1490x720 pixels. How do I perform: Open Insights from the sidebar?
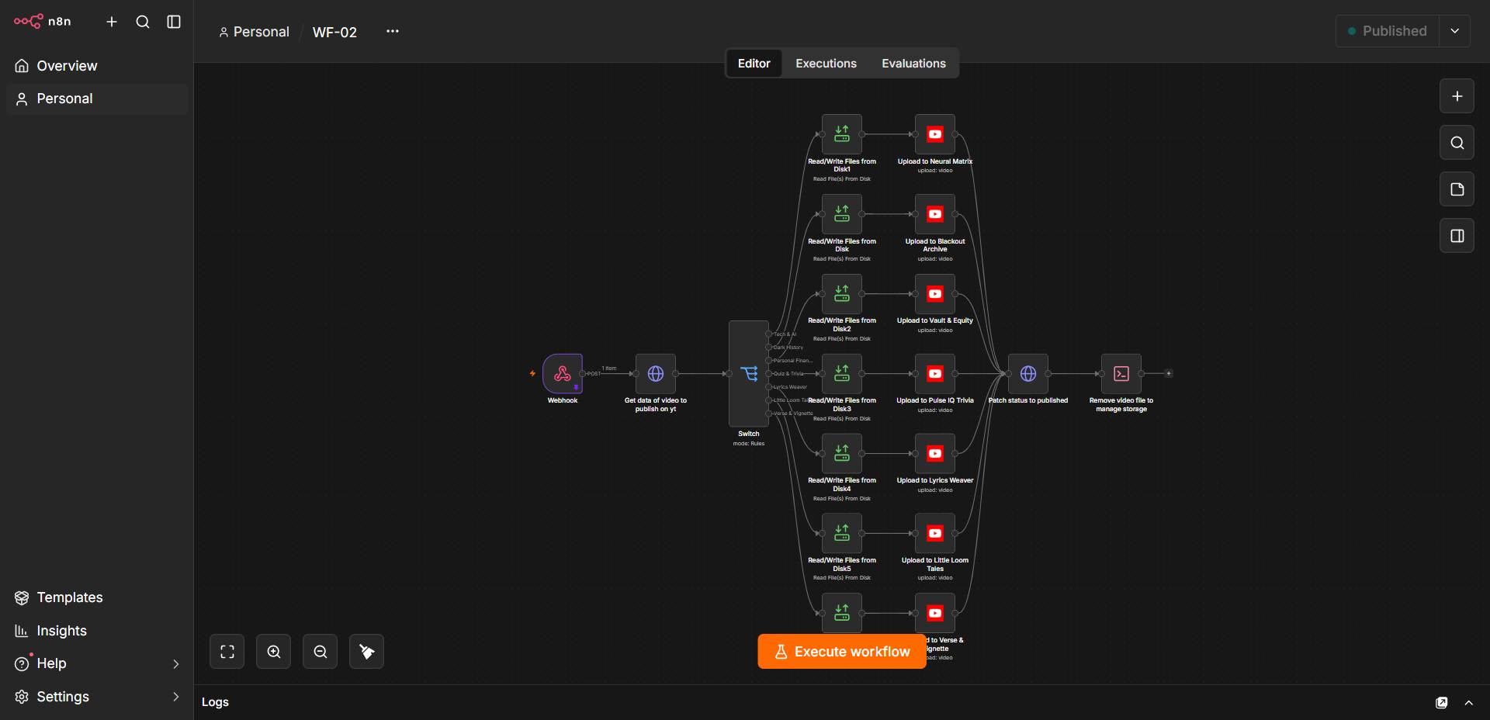pos(97,631)
